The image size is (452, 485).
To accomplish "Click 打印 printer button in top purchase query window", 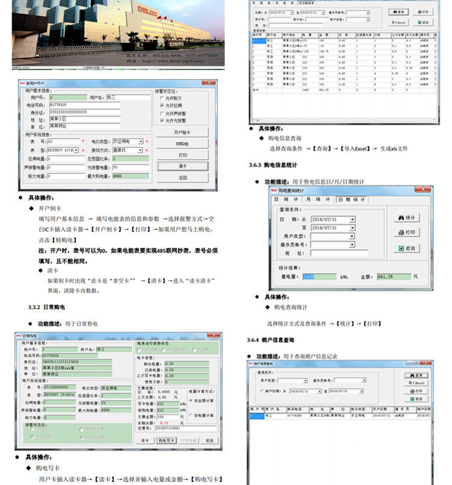I will click(x=423, y=11).
